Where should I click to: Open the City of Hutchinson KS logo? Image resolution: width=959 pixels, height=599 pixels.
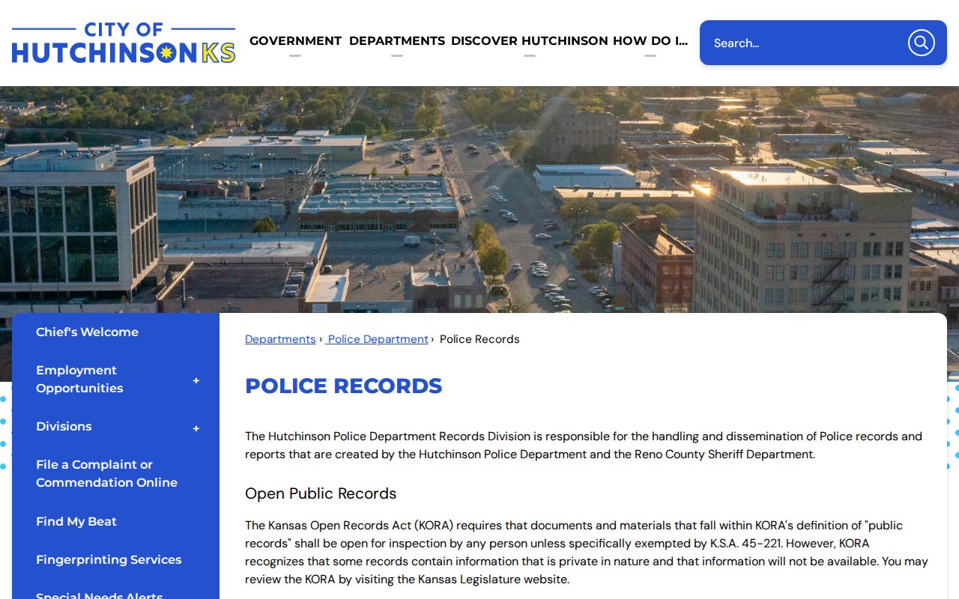tap(124, 43)
